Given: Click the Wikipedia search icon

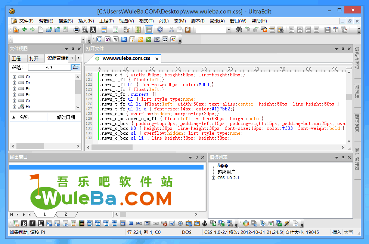Looking at the screenshot, I should [x=116, y=39].
